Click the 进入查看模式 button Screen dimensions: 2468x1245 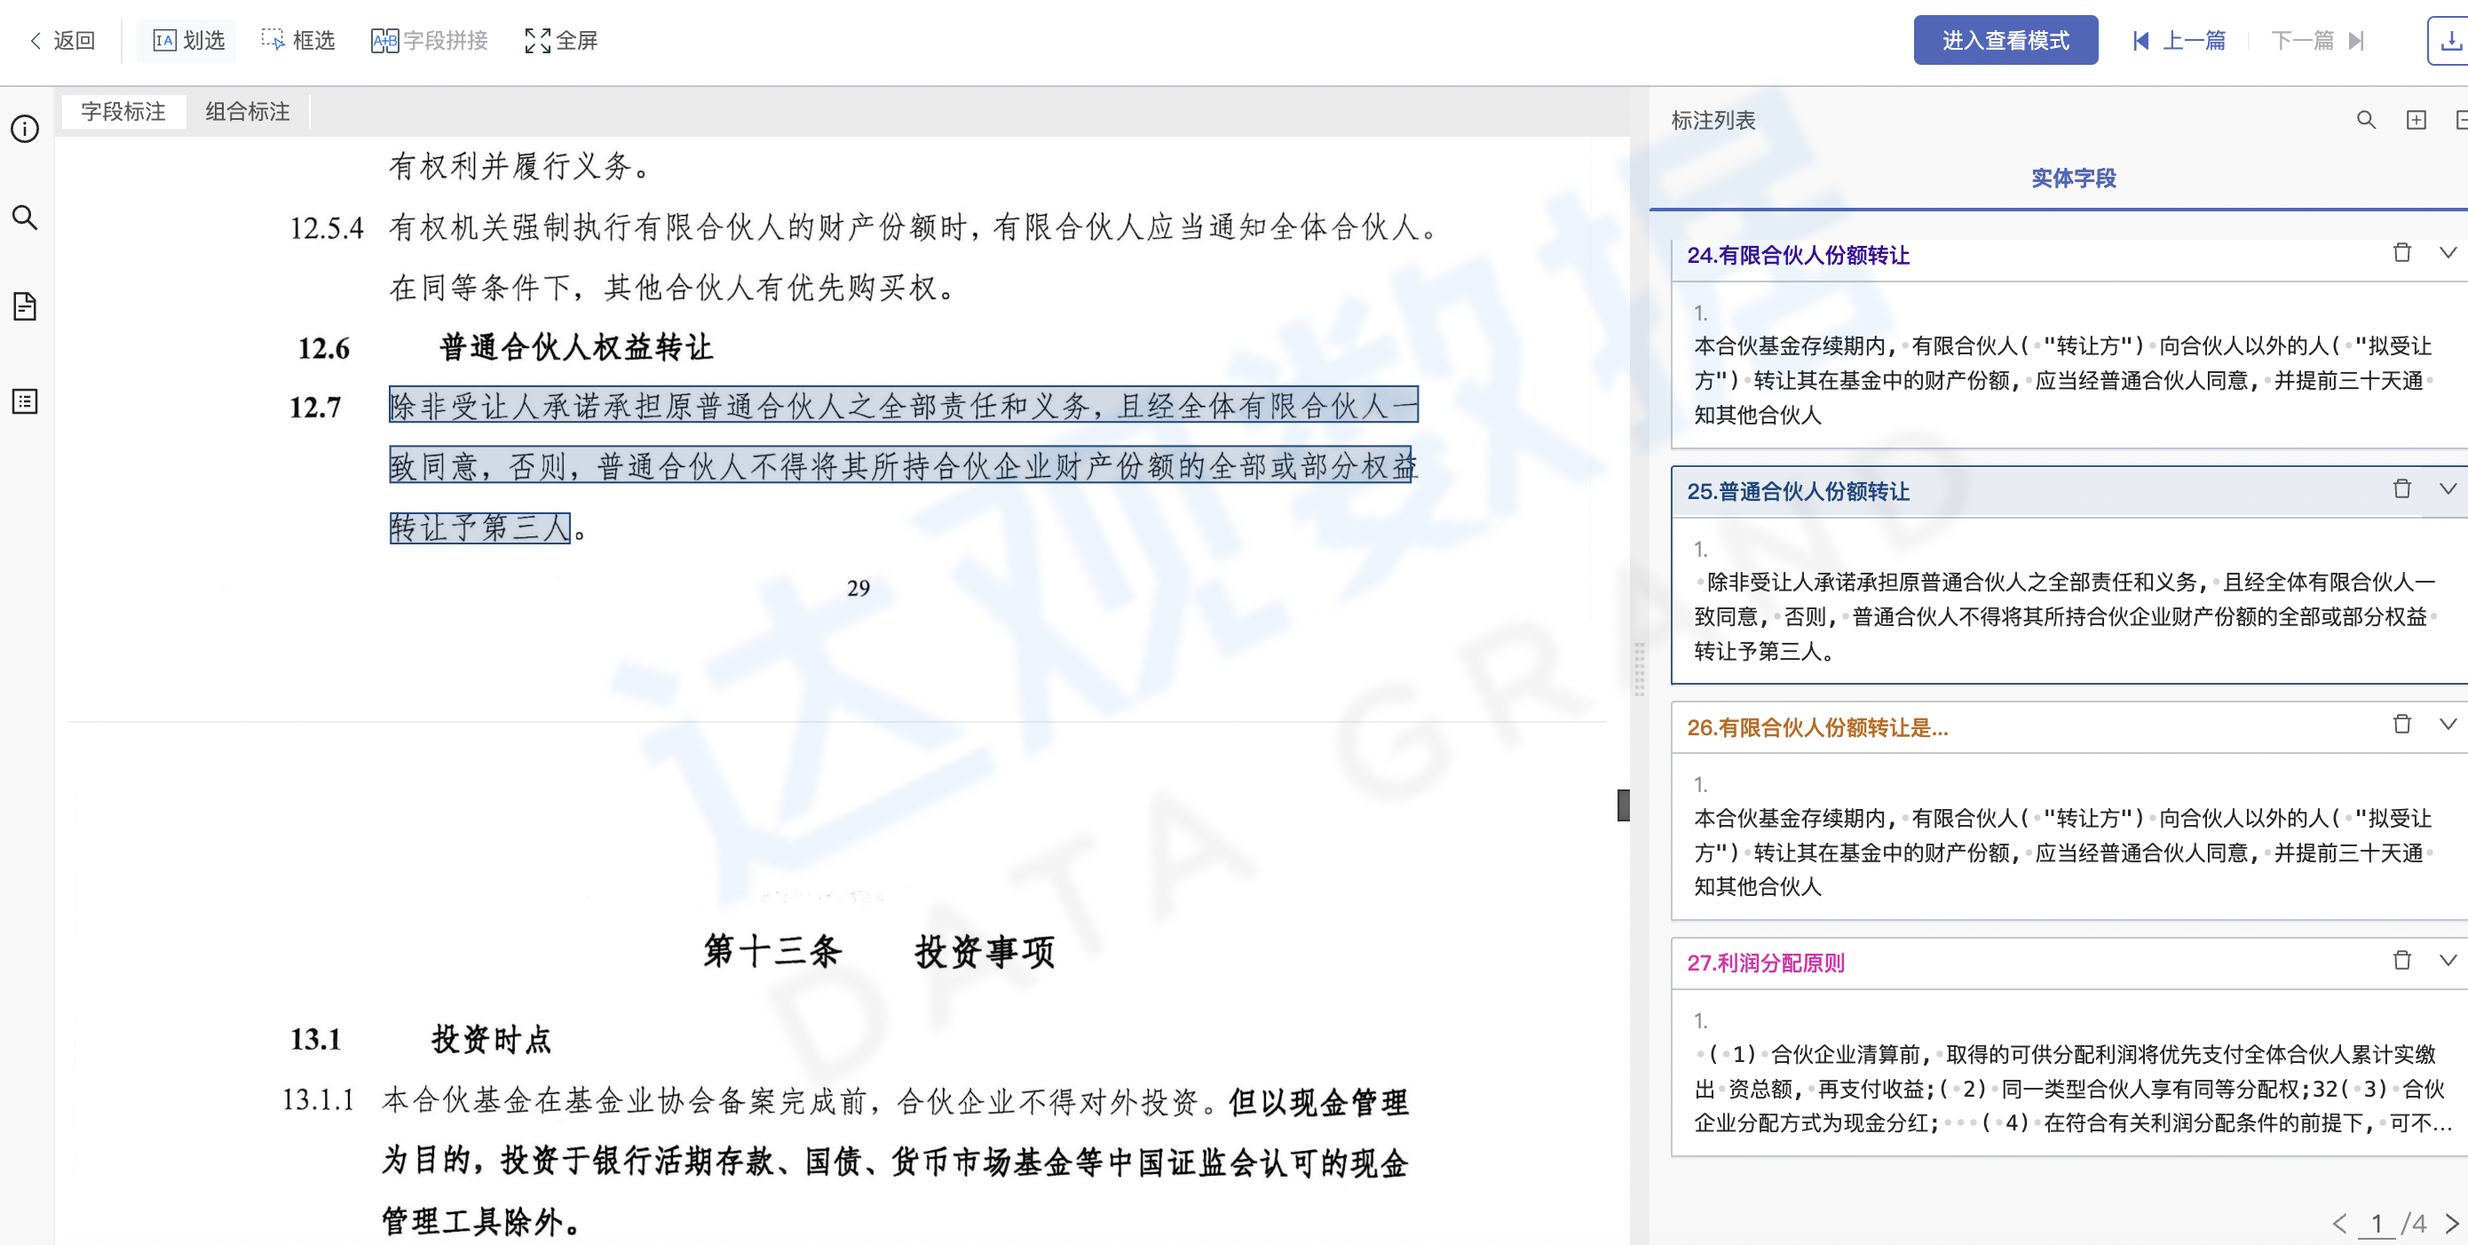tap(2005, 40)
